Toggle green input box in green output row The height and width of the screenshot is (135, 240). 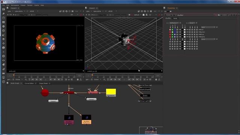point(172,32)
